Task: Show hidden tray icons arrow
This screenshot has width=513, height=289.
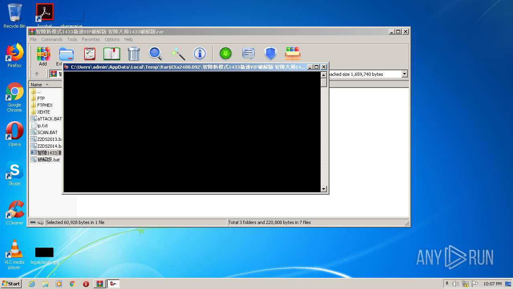Action: click(447, 284)
